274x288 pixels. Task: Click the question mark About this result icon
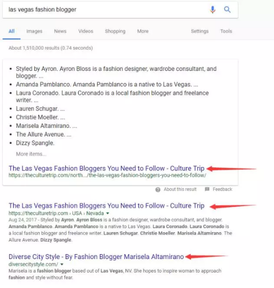pos(158,190)
